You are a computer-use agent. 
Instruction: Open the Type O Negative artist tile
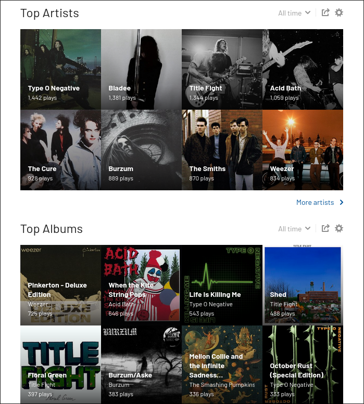[60, 69]
